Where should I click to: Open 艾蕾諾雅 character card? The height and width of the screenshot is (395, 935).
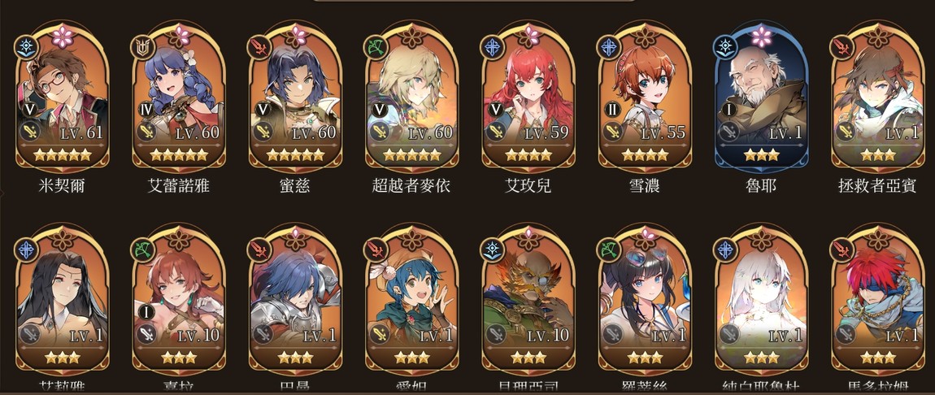(x=178, y=98)
